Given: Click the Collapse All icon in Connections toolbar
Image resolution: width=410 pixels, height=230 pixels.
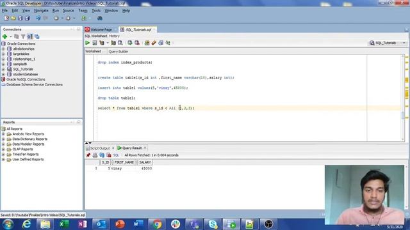Looking at the screenshot, I should (x=37, y=36).
